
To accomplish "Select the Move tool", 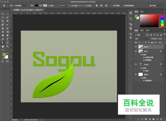I will [x=3, y=14].
